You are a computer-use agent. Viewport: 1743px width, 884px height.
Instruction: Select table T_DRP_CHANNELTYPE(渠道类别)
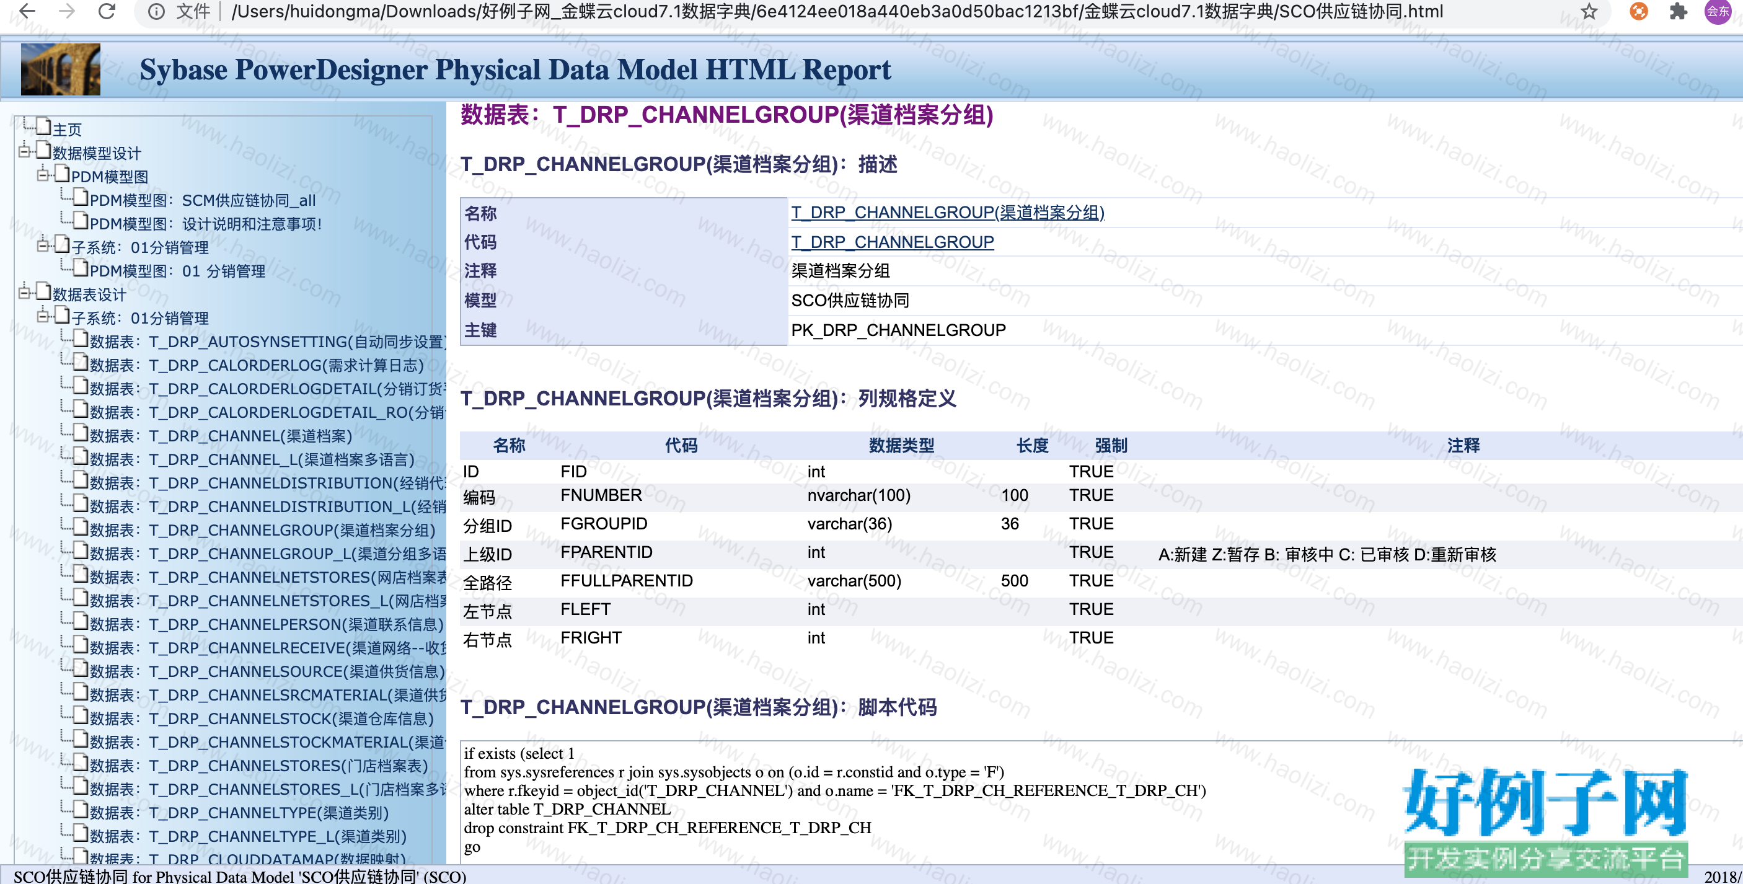pyautogui.click(x=239, y=813)
